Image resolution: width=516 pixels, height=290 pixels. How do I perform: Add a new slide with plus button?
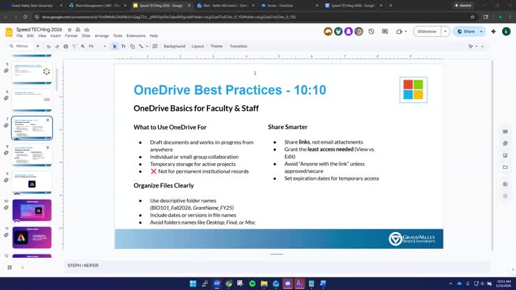pyautogui.click(x=38, y=47)
